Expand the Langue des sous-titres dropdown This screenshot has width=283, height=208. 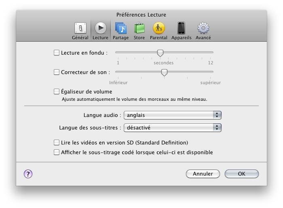[173, 128]
